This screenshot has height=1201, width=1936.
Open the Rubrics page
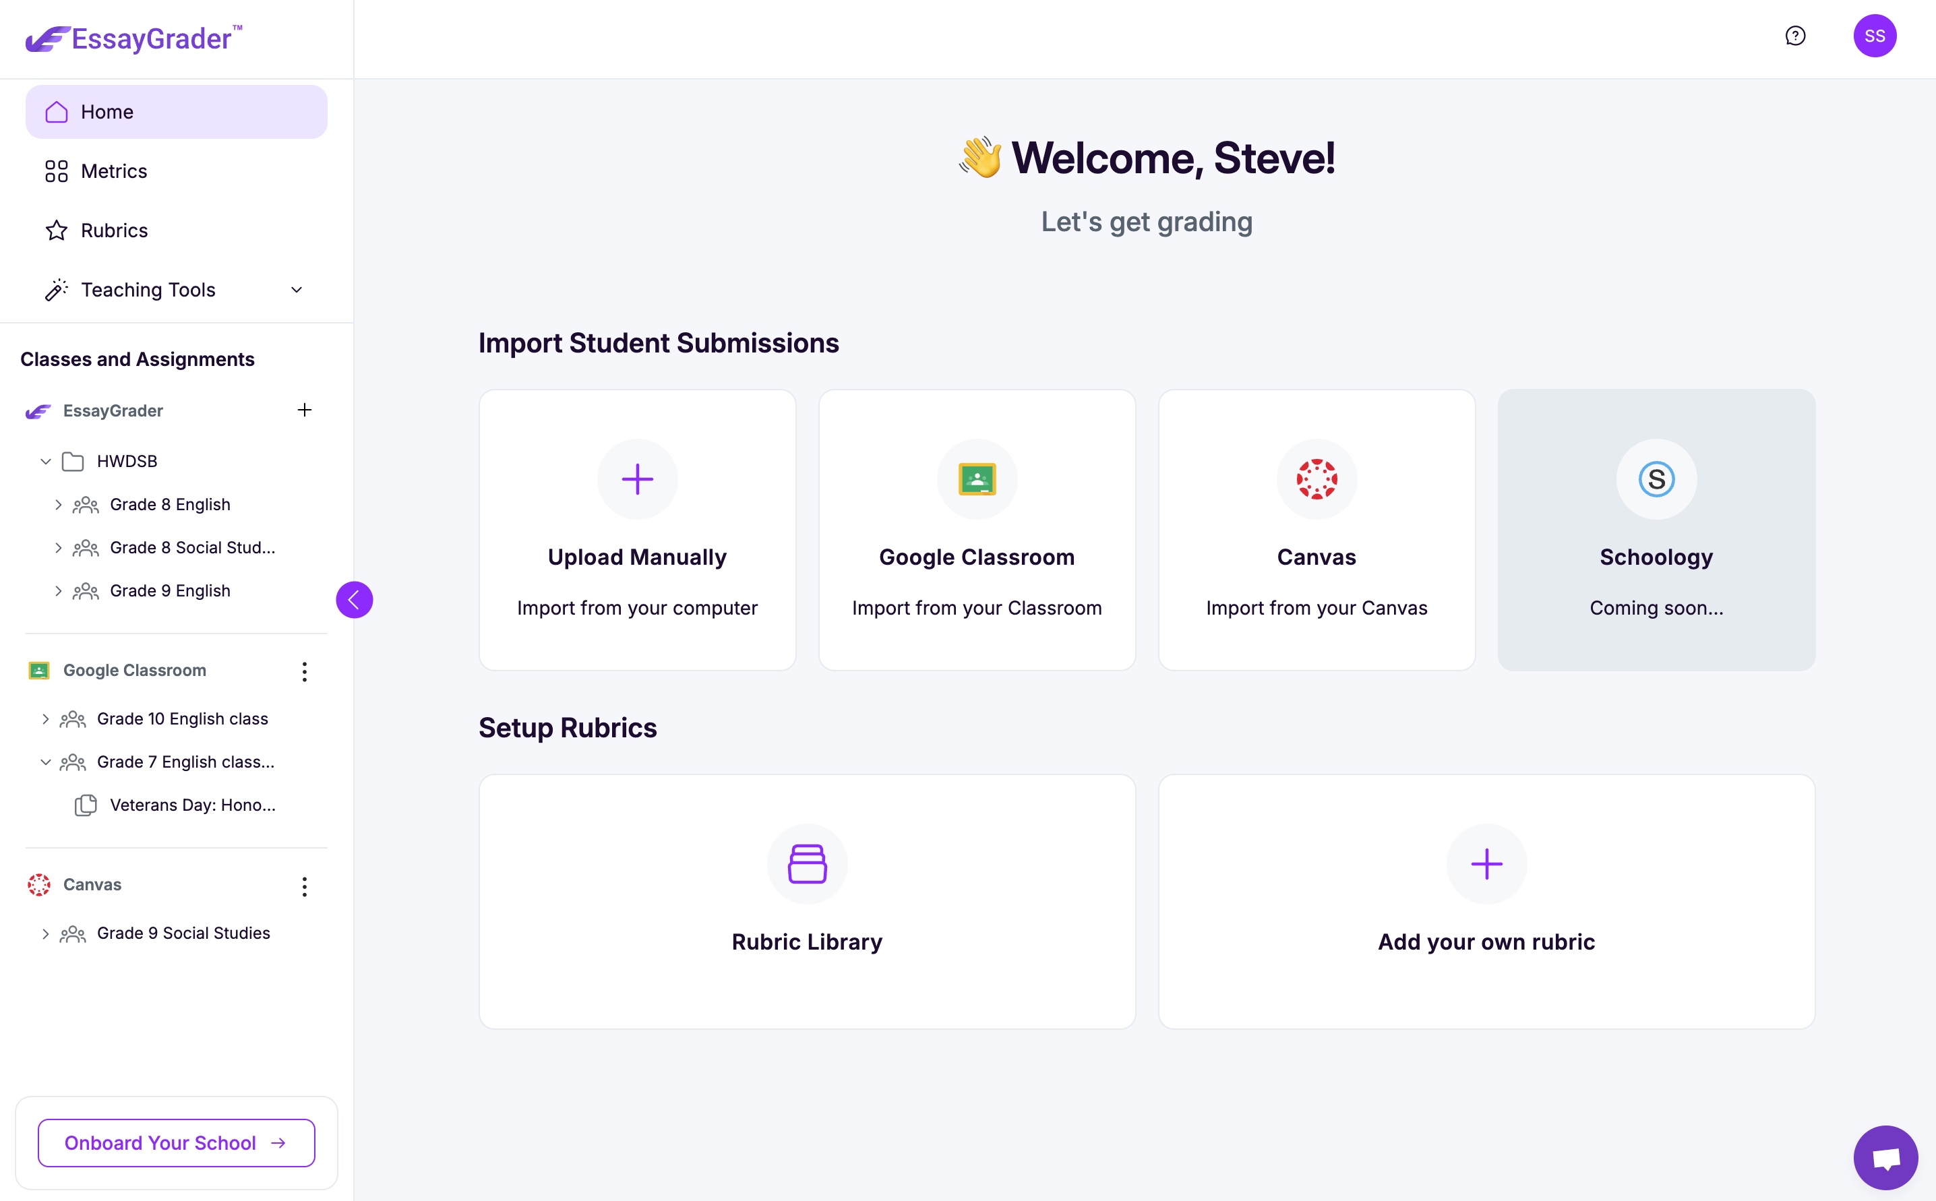pos(114,230)
